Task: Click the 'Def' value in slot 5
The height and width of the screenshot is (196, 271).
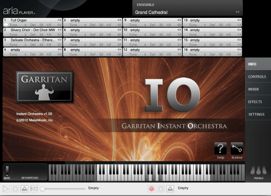Action: click(x=93, y=25)
